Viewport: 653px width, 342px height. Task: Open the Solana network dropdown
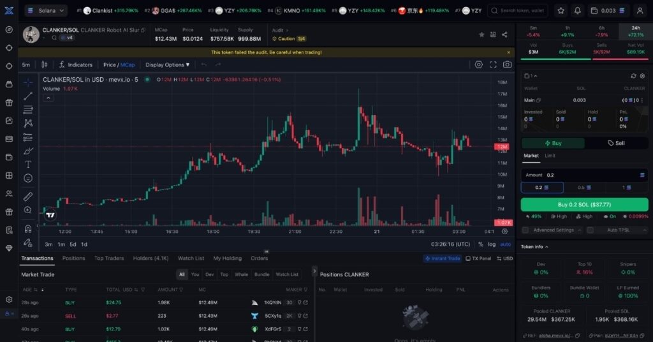point(46,10)
